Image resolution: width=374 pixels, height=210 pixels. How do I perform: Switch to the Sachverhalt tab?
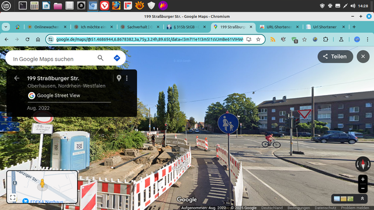click(140, 27)
